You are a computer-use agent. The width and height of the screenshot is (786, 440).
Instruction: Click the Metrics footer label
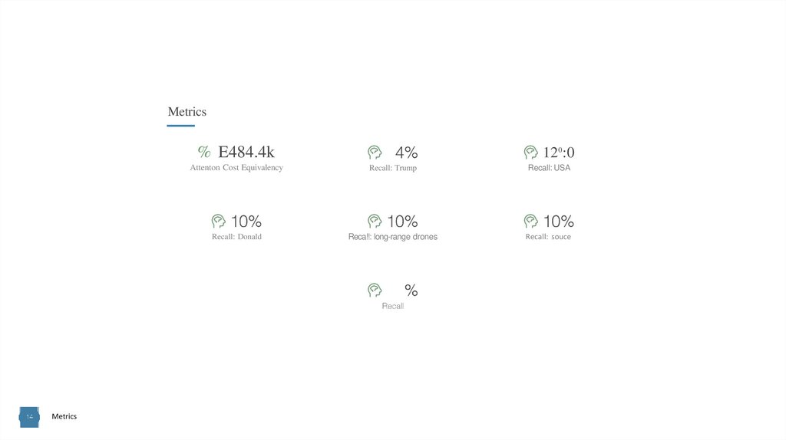click(64, 416)
